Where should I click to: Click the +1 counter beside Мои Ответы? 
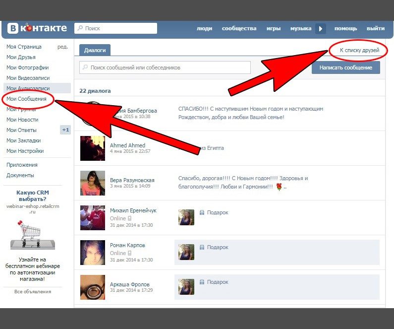(65, 130)
